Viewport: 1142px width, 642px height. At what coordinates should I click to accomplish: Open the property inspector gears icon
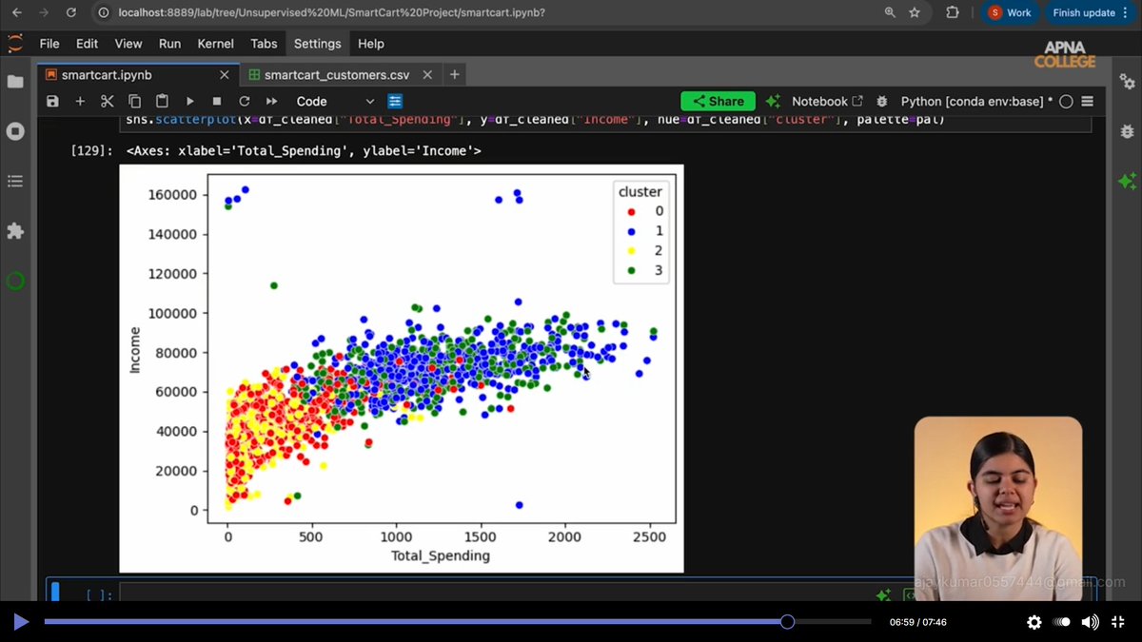tap(1127, 82)
